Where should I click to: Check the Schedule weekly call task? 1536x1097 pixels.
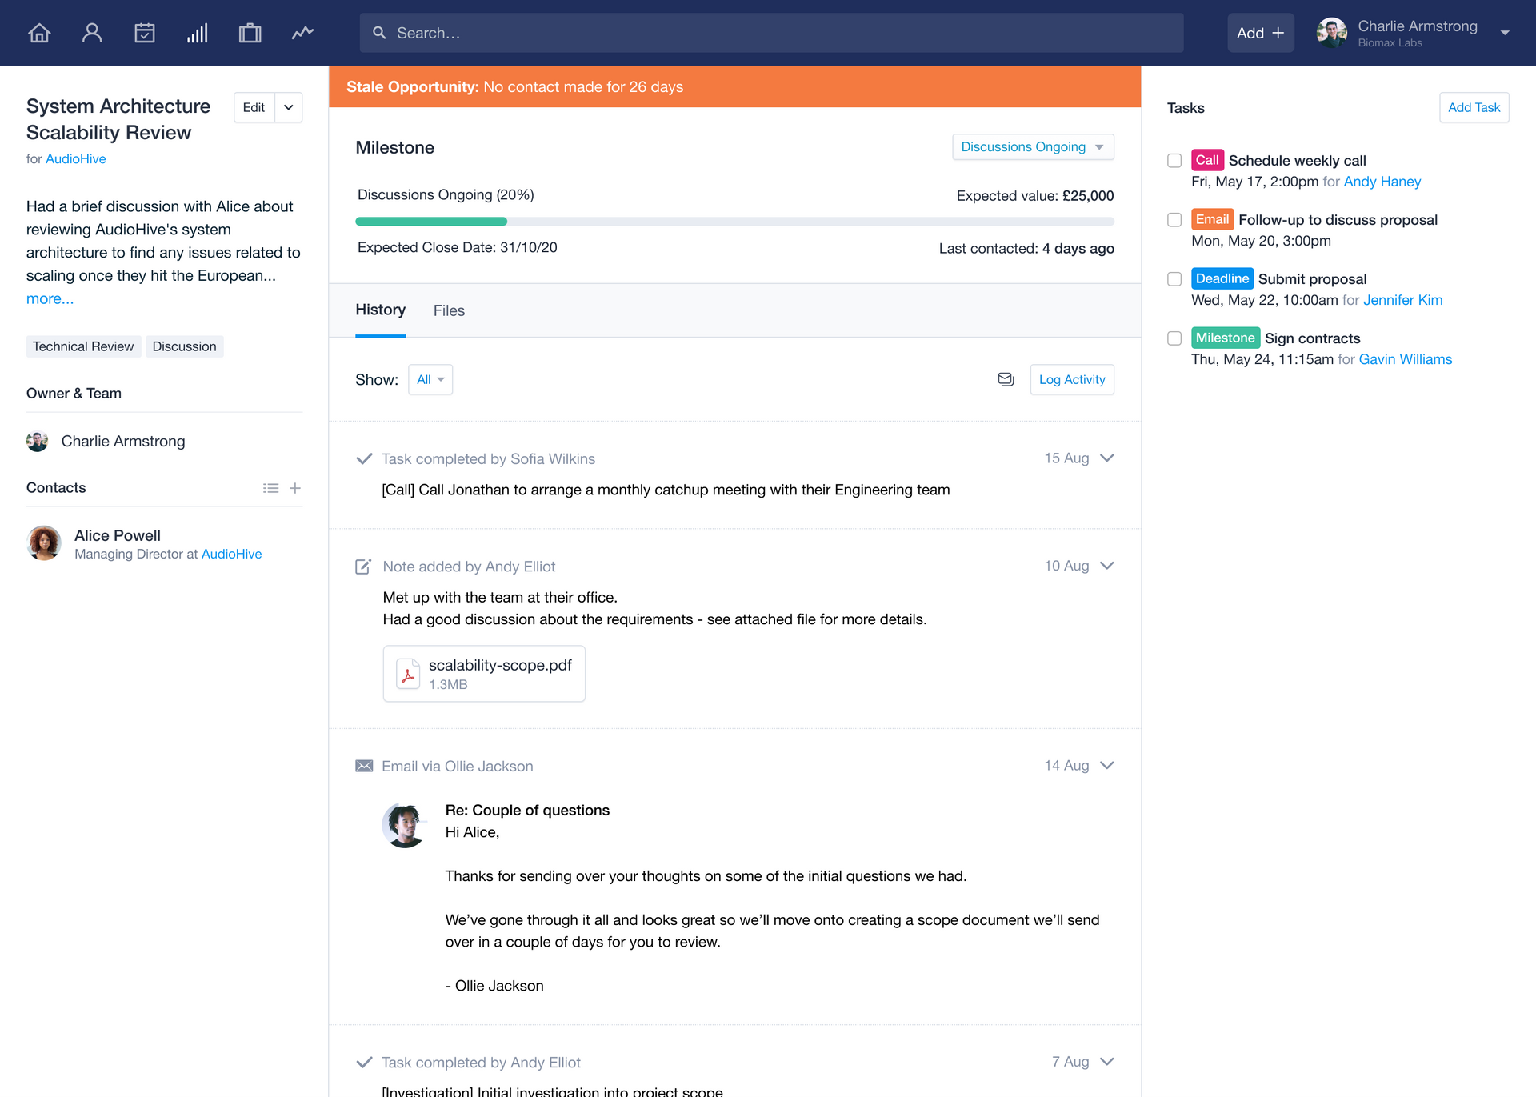pos(1174,161)
